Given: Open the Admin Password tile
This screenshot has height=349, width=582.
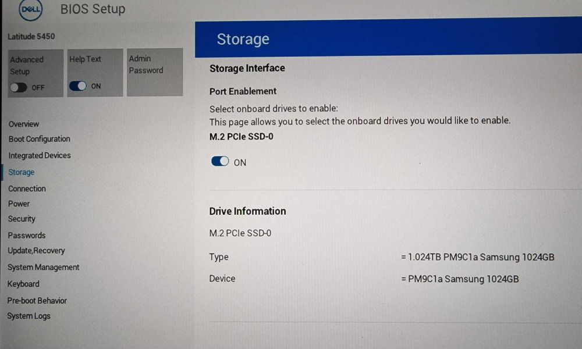Looking at the screenshot, I should tap(154, 72).
